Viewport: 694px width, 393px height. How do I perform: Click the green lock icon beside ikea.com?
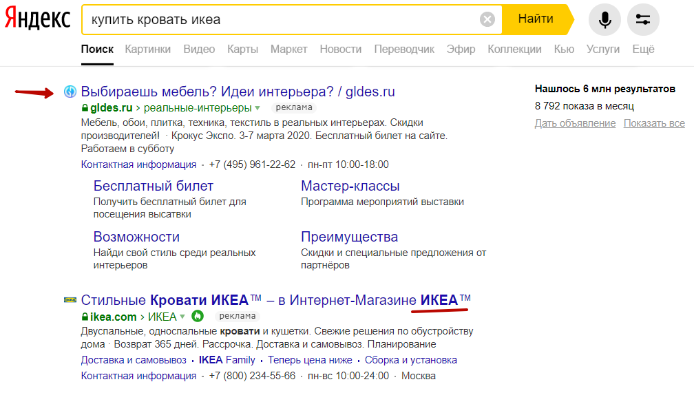tap(85, 317)
